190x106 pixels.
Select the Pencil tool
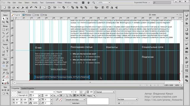pyautogui.click(x=3, y=37)
